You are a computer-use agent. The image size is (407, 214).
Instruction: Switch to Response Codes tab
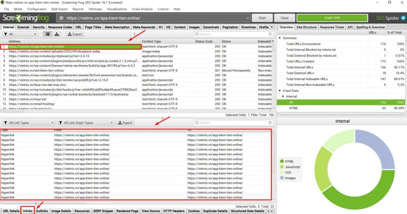(x=60, y=27)
